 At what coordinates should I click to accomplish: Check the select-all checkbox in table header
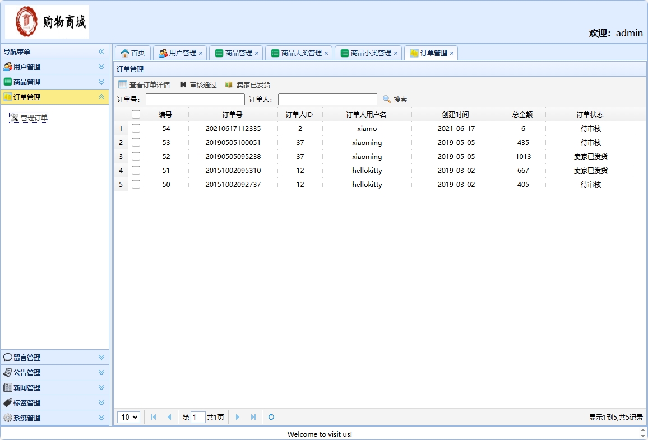(136, 114)
